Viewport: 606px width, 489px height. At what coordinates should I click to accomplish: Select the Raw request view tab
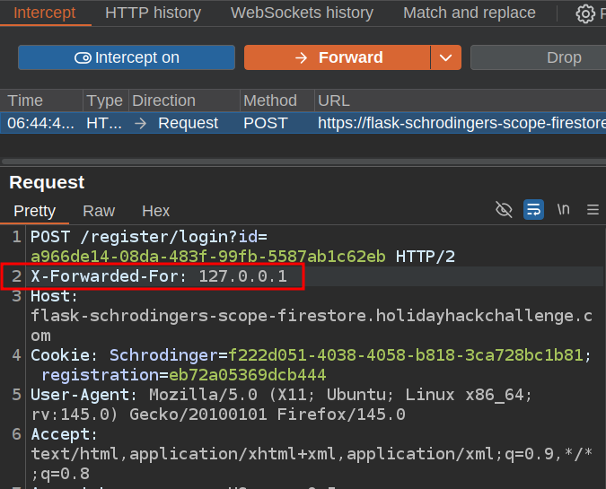point(99,211)
